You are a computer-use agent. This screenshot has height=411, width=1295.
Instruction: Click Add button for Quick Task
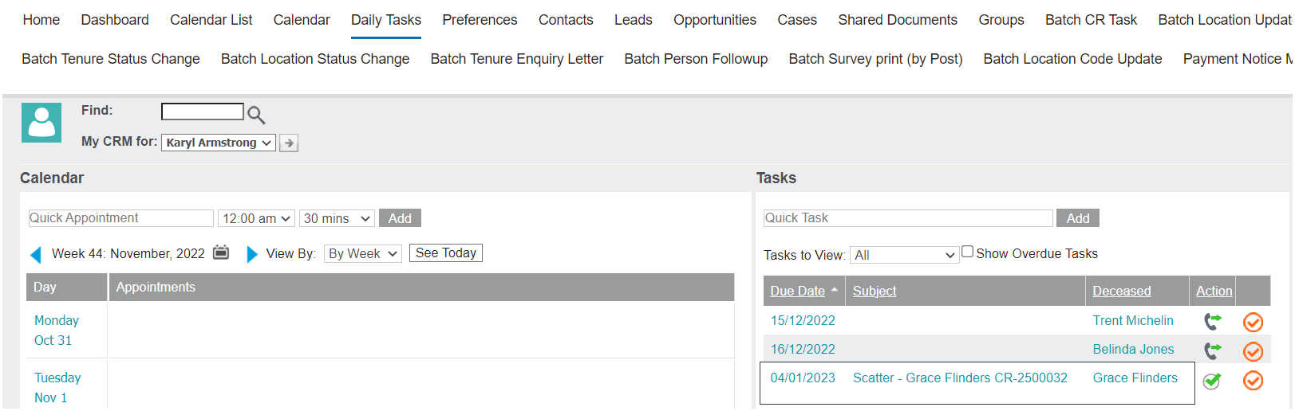1078,218
